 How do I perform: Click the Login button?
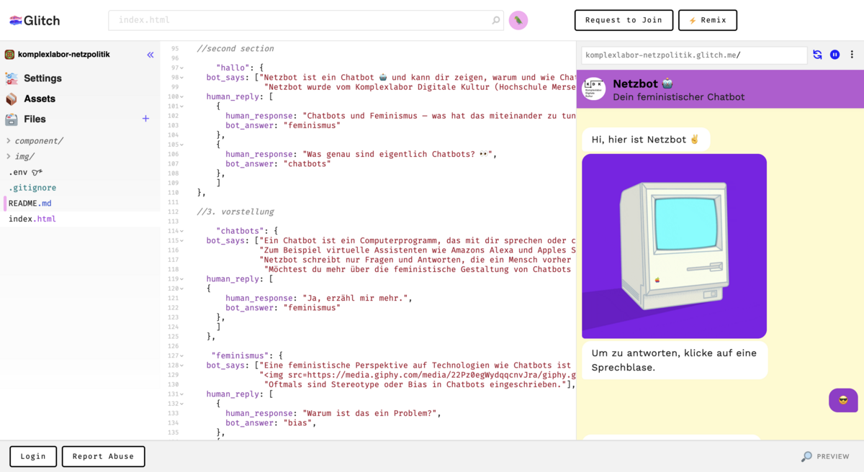tap(33, 456)
